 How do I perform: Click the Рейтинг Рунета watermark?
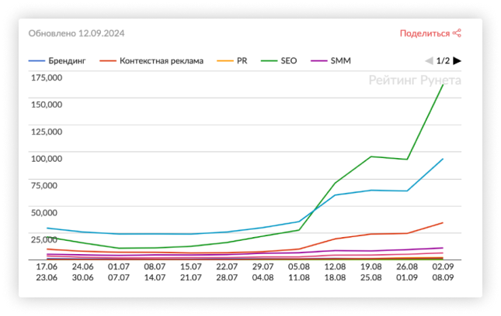point(415,80)
